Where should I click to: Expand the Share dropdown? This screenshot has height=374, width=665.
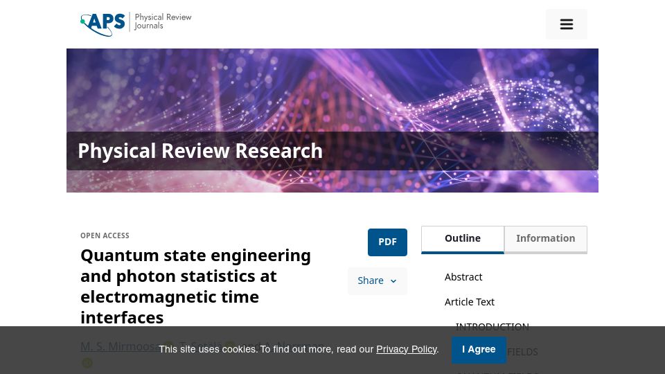pyautogui.click(x=377, y=280)
